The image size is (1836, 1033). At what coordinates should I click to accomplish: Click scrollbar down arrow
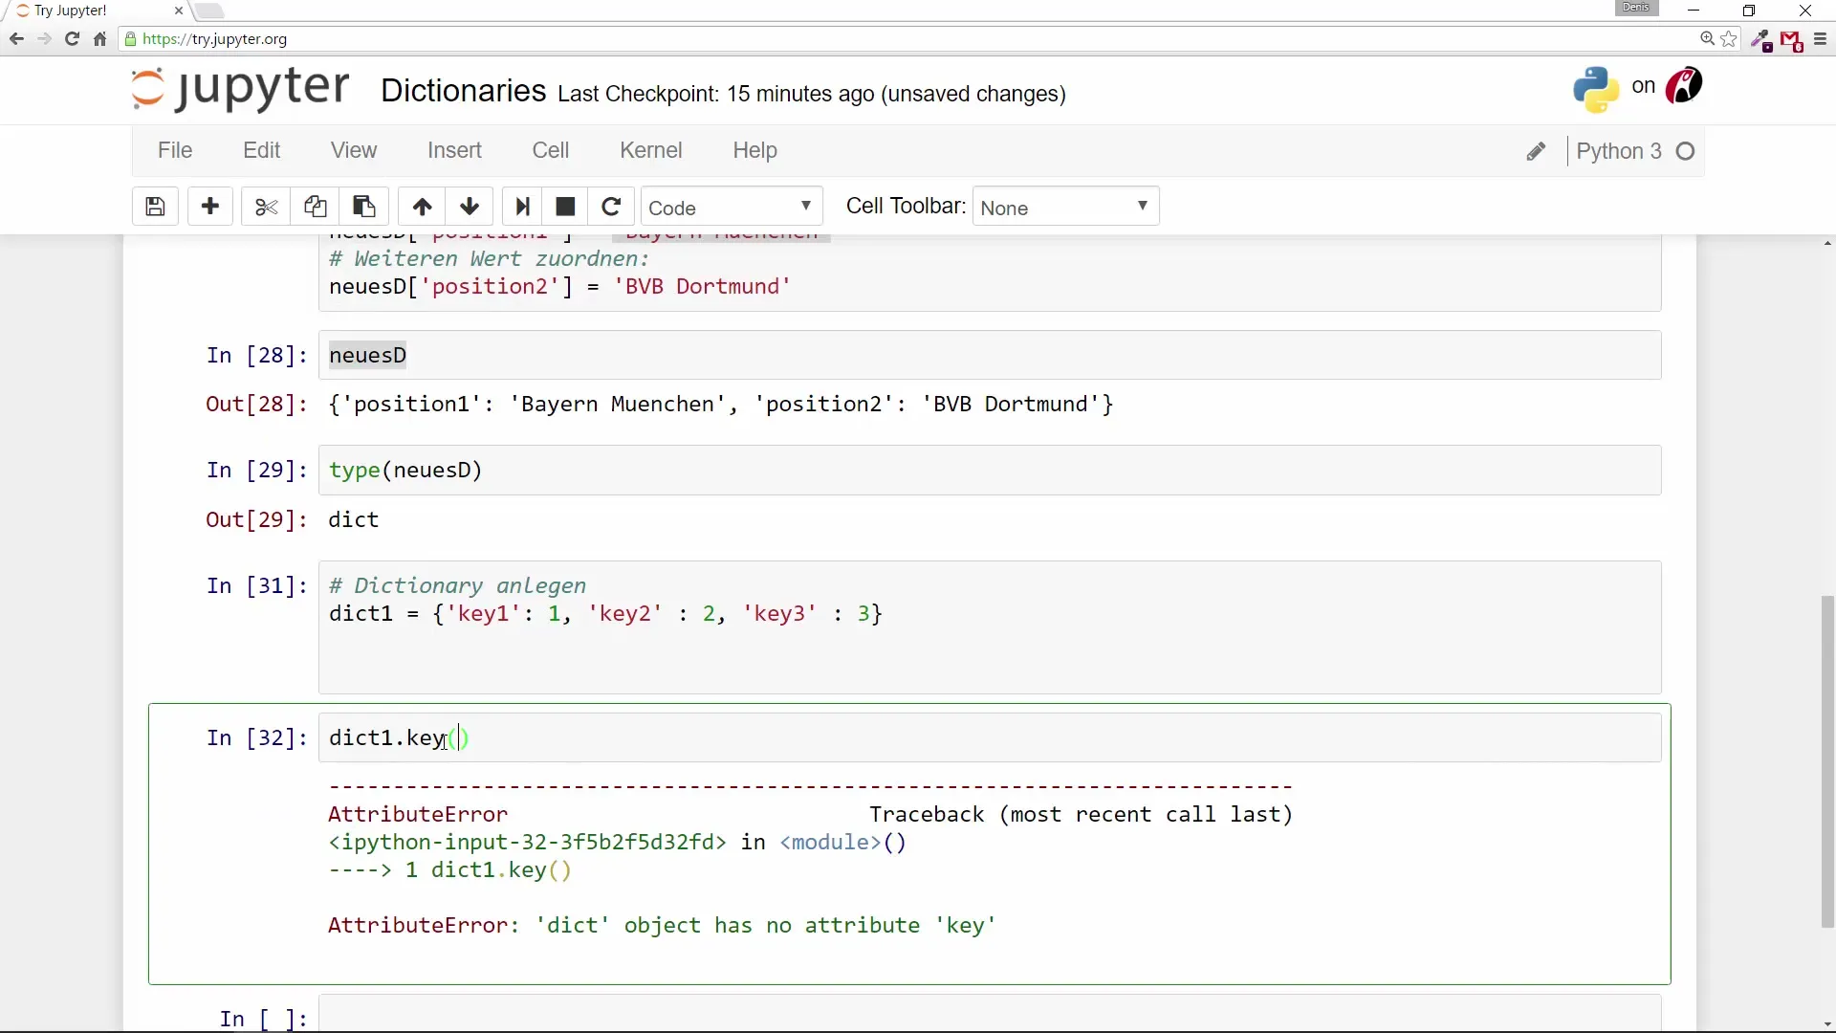(1827, 1024)
